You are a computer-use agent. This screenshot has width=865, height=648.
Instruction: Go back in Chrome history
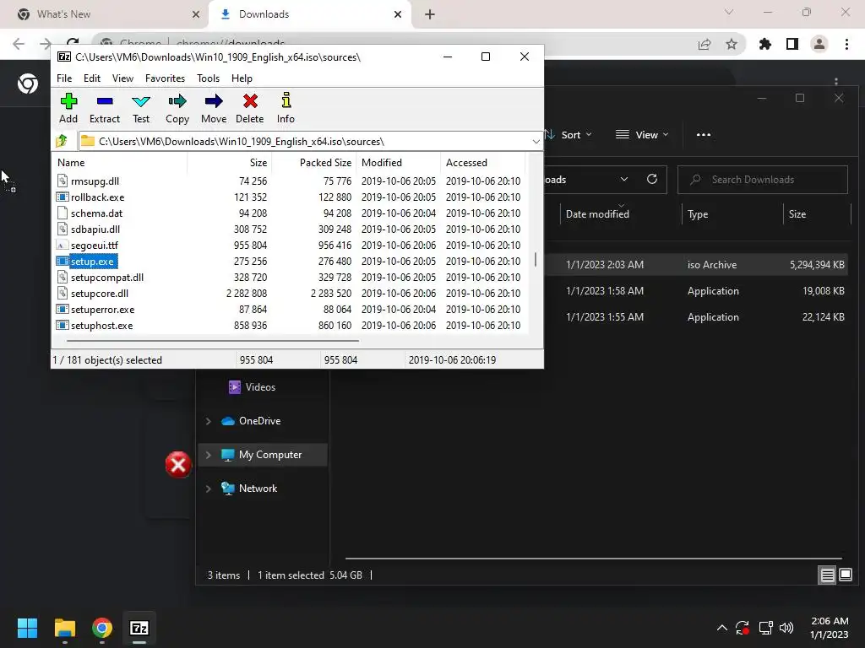coord(19,44)
